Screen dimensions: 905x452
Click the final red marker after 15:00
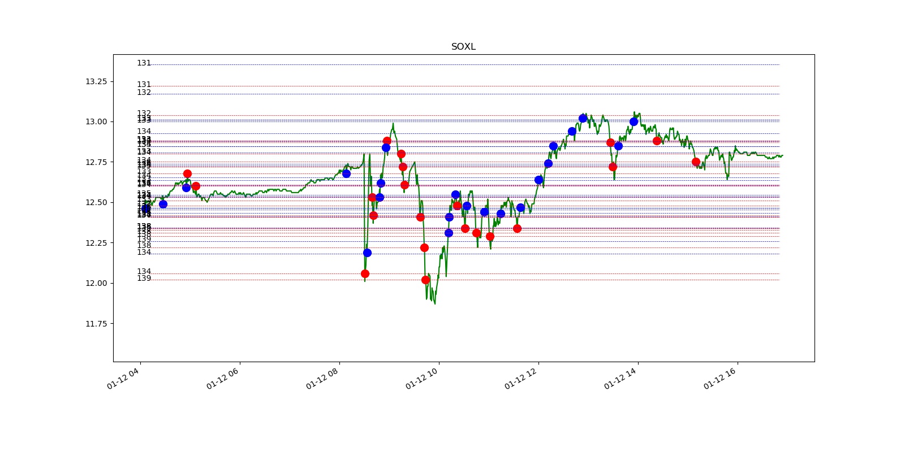696,162
